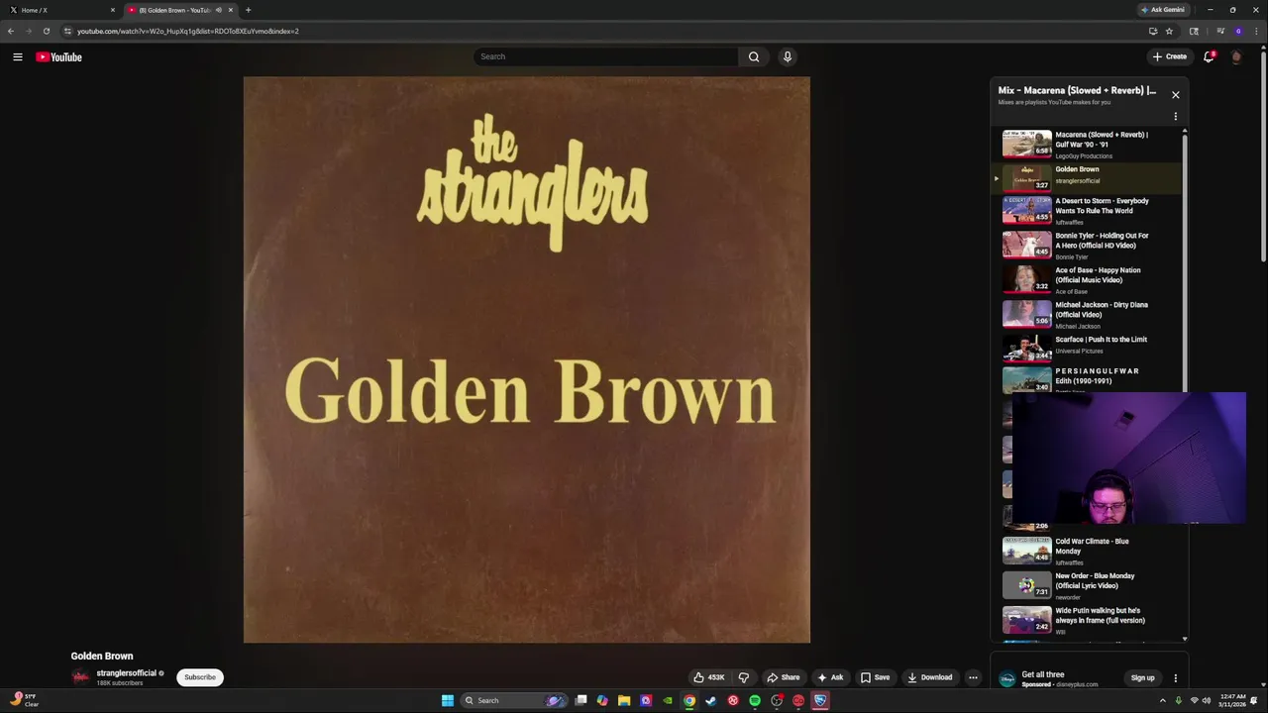Open clock and date in taskbar
The height and width of the screenshot is (713, 1268).
(x=1232, y=700)
